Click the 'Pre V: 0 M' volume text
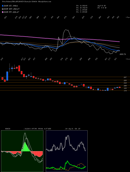 102,8
